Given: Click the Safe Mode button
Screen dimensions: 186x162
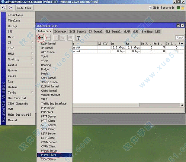Looking at the screenshot, I should point(24,8).
